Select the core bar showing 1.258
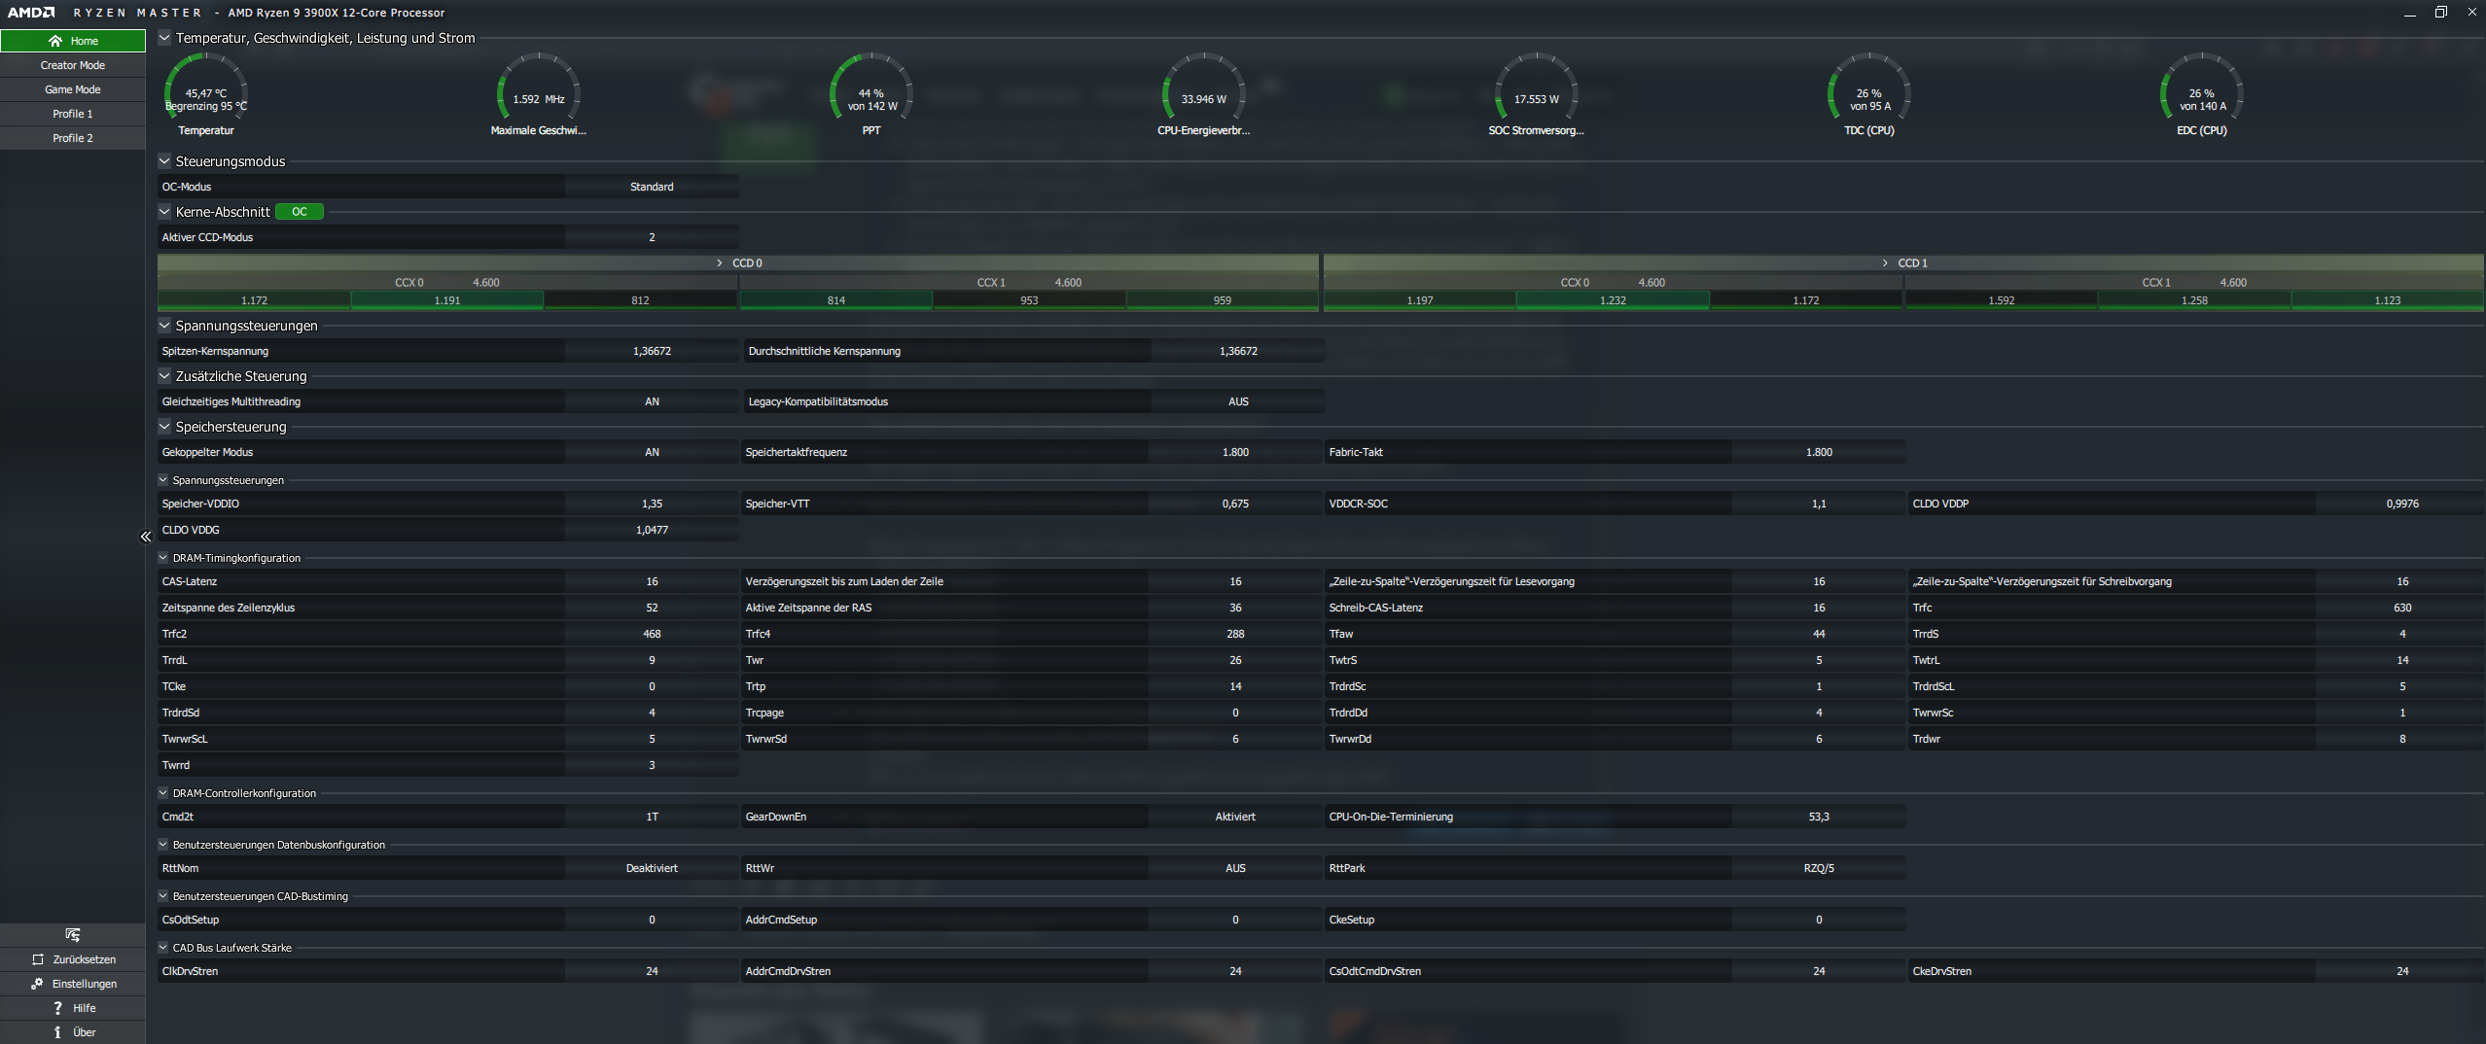The image size is (2486, 1044). [2194, 301]
